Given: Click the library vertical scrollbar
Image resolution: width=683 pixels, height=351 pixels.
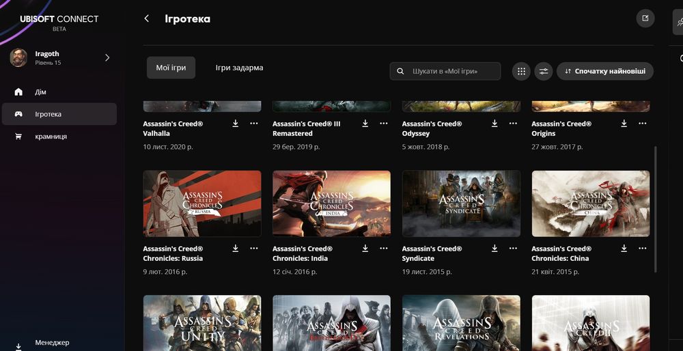Looking at the screenshot, I should point(655,209).
